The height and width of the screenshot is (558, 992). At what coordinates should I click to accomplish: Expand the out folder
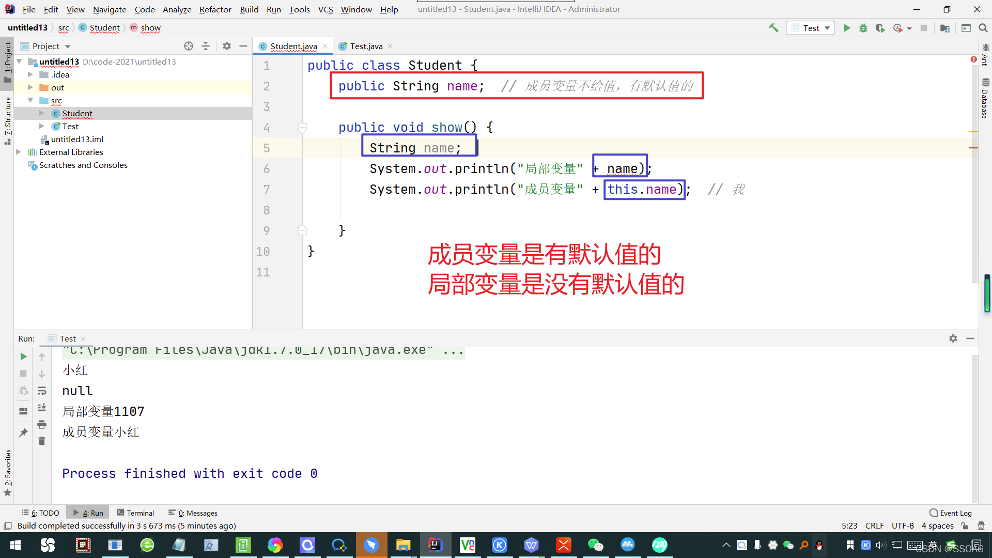click(x=30, y=87)
